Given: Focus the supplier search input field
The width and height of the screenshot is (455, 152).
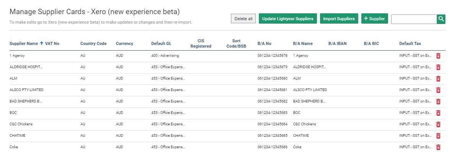Looking at the screenshot, I should (414, 19).
